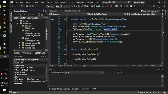Screen dimensions: 168x94
Task: Click No issues found status indicator
Action: [x=66, y=66]
